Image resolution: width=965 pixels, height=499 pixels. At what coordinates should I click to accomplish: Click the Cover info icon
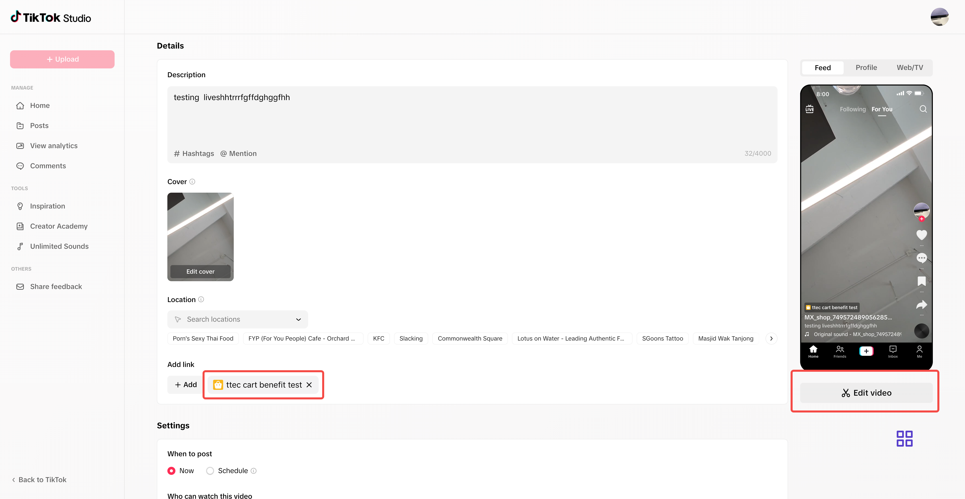pyautogui.click(x=192, y=181)
